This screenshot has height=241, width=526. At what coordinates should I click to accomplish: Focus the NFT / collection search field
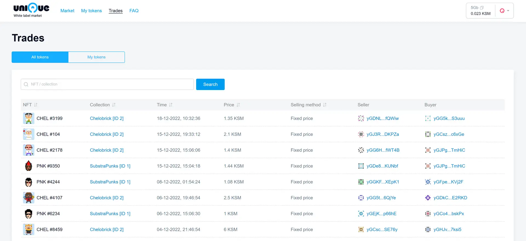(x=110, y=84)
